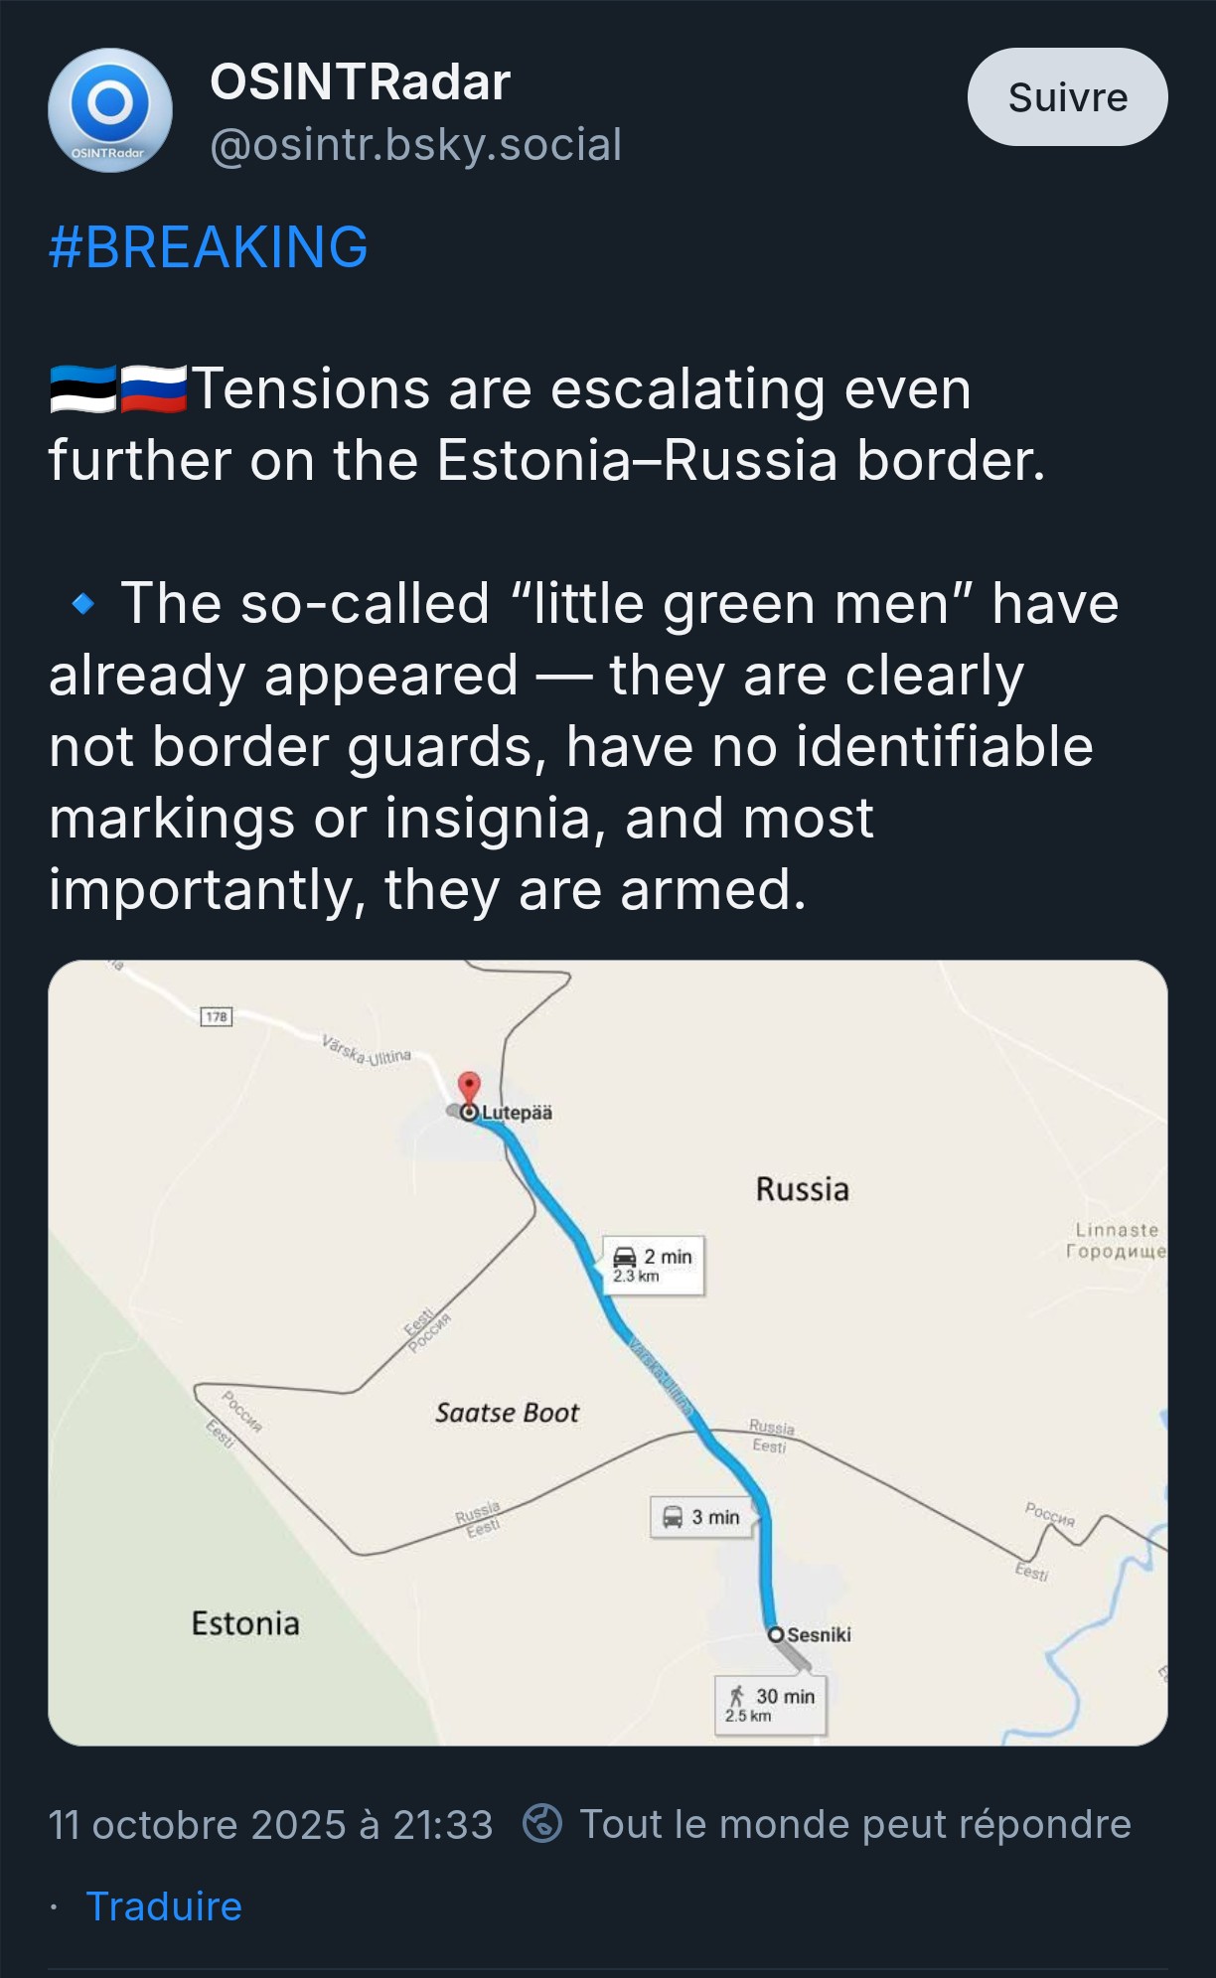Click the reply settings globe icon
Viewport: 1216px width, 1978px height.
(542, 1824)
